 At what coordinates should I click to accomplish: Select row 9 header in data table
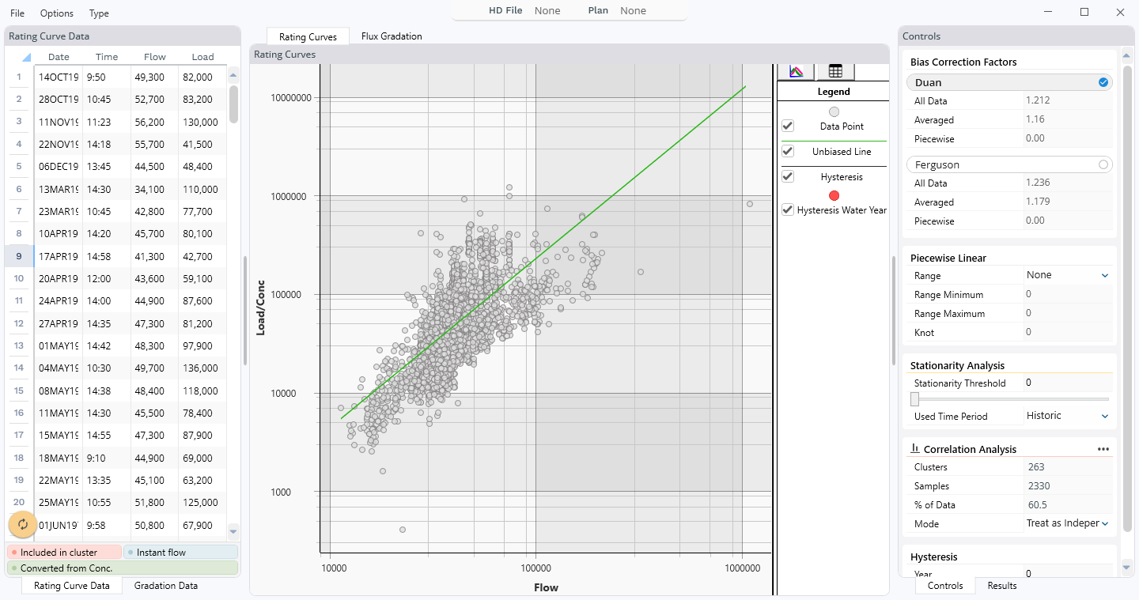click(19, 256)
